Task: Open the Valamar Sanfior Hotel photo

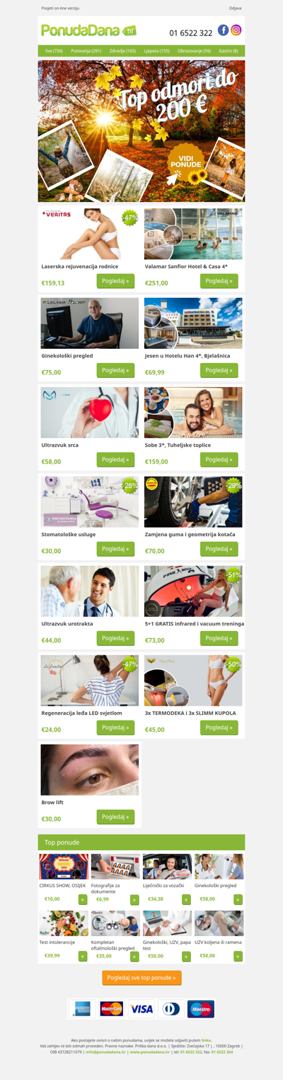Action: point(193,234)
